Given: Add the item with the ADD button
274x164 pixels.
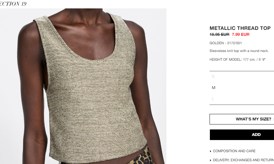Looking at the screenshot, I should click(242, 135).
